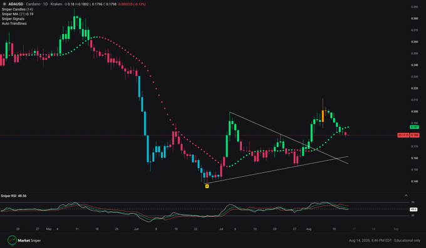
Task: Select the Sniper Candles (14) indicator legend
Action: tap(18, 9)
